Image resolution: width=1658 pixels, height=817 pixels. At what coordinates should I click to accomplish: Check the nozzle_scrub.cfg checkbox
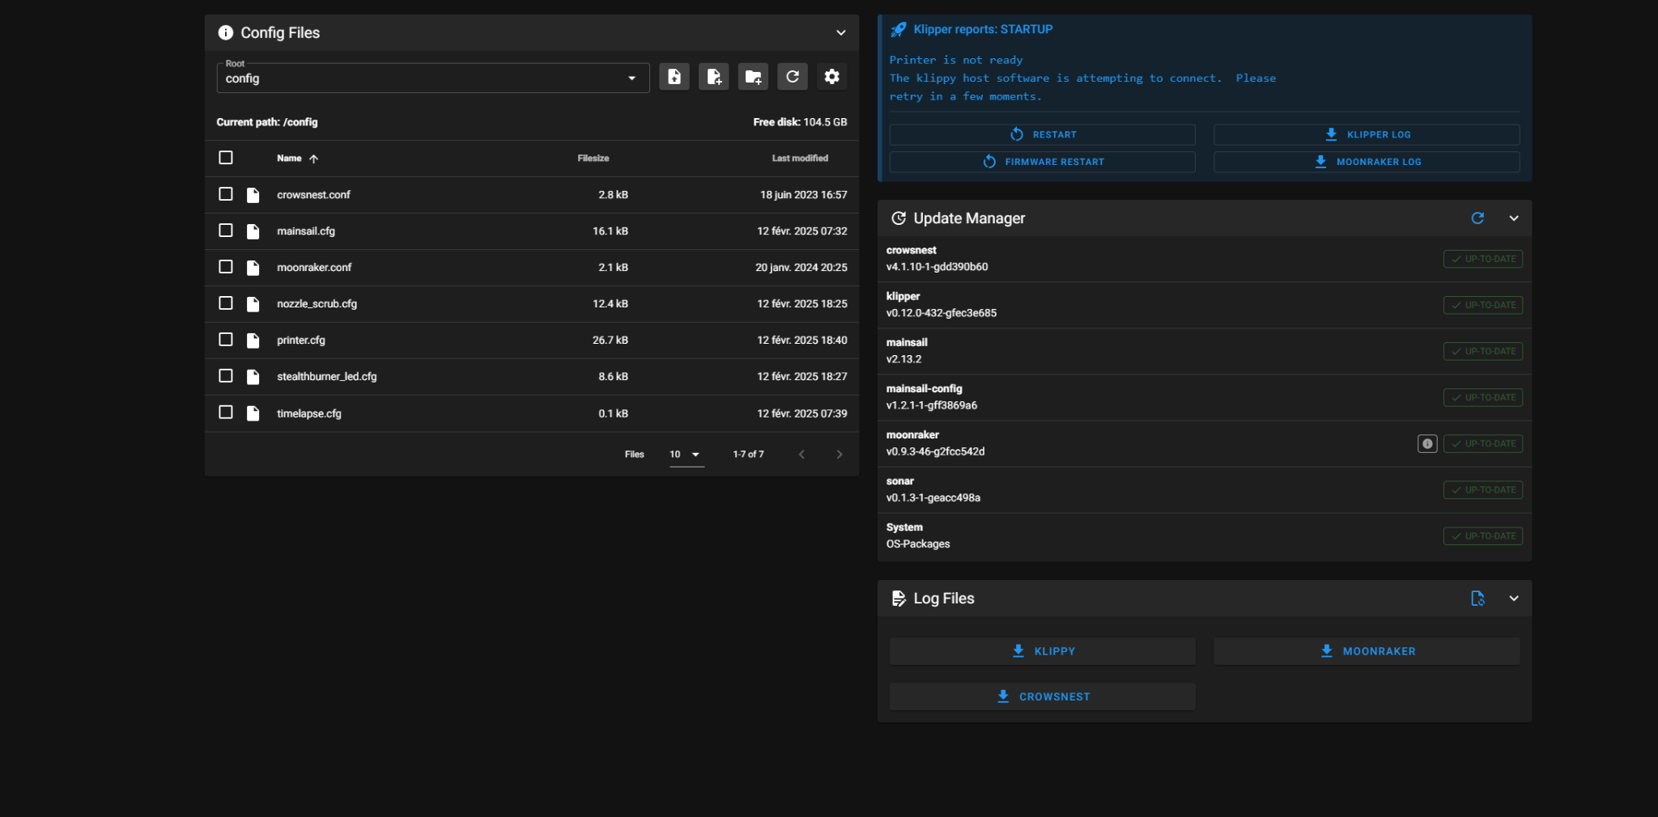pyautogui.click(x=226, y=303)
